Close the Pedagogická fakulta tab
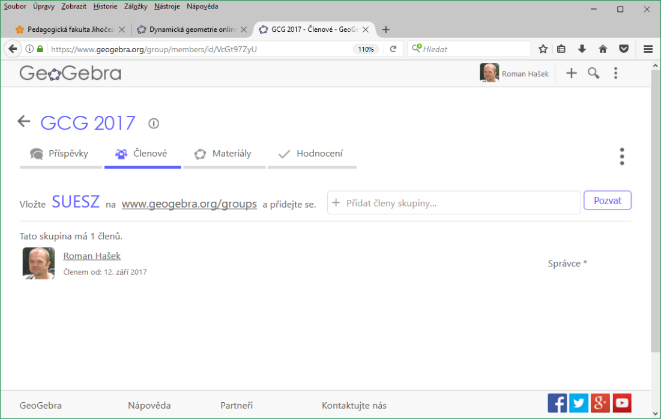This screenshot has height=419, width=661. point(122,29)
